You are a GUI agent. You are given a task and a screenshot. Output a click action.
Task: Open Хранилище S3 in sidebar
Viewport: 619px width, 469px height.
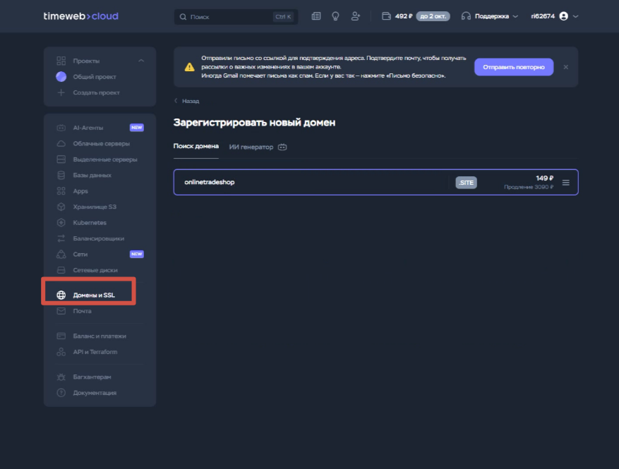95,207
